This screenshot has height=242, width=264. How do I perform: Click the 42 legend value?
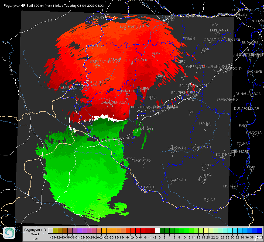point(261,237)
